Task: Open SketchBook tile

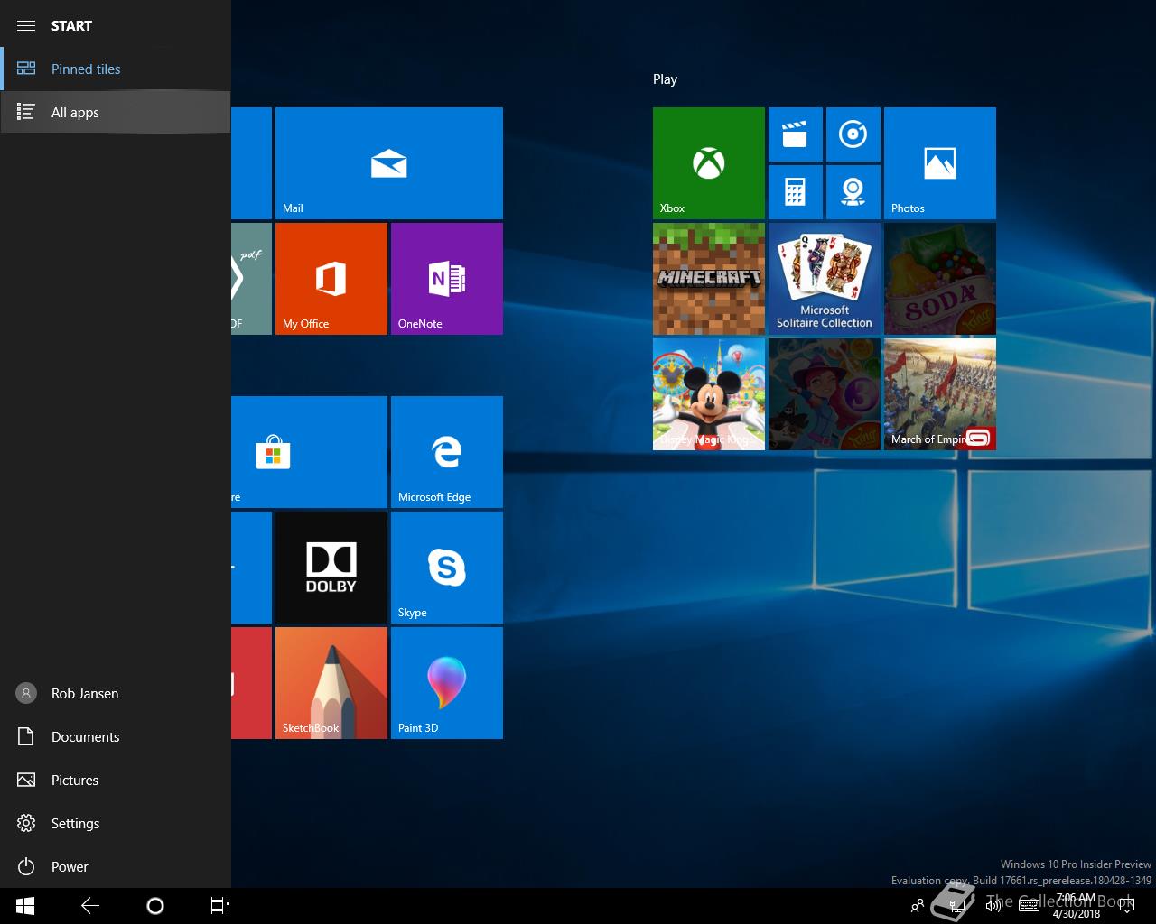Action: pos(331,683)
